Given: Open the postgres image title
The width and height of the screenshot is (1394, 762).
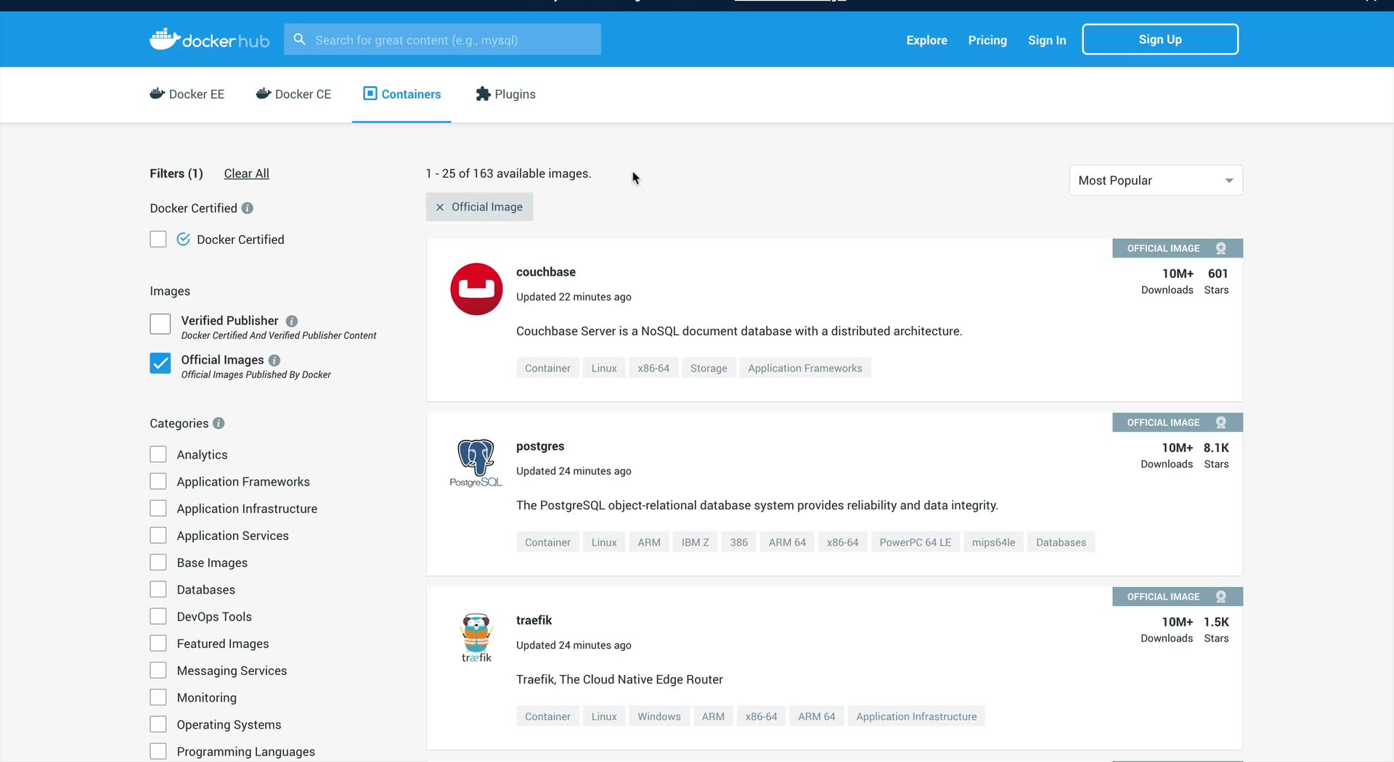Looking at the screenshot, I should tap(540, 446).
